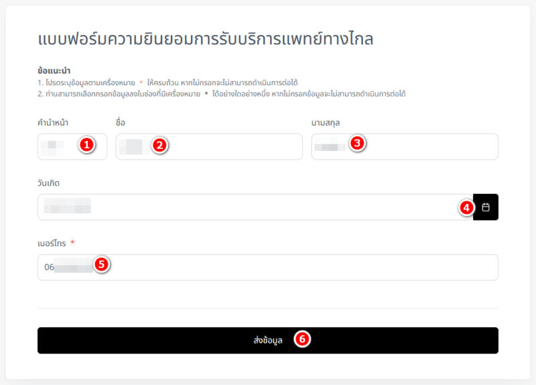Screen dimensions: 536x385
Task: Click red marker number 5
Action: pyautogui.click(x=101, y=264)
